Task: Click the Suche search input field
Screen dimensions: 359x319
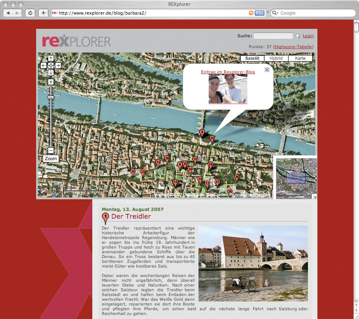Action: (x=273, y=36)
